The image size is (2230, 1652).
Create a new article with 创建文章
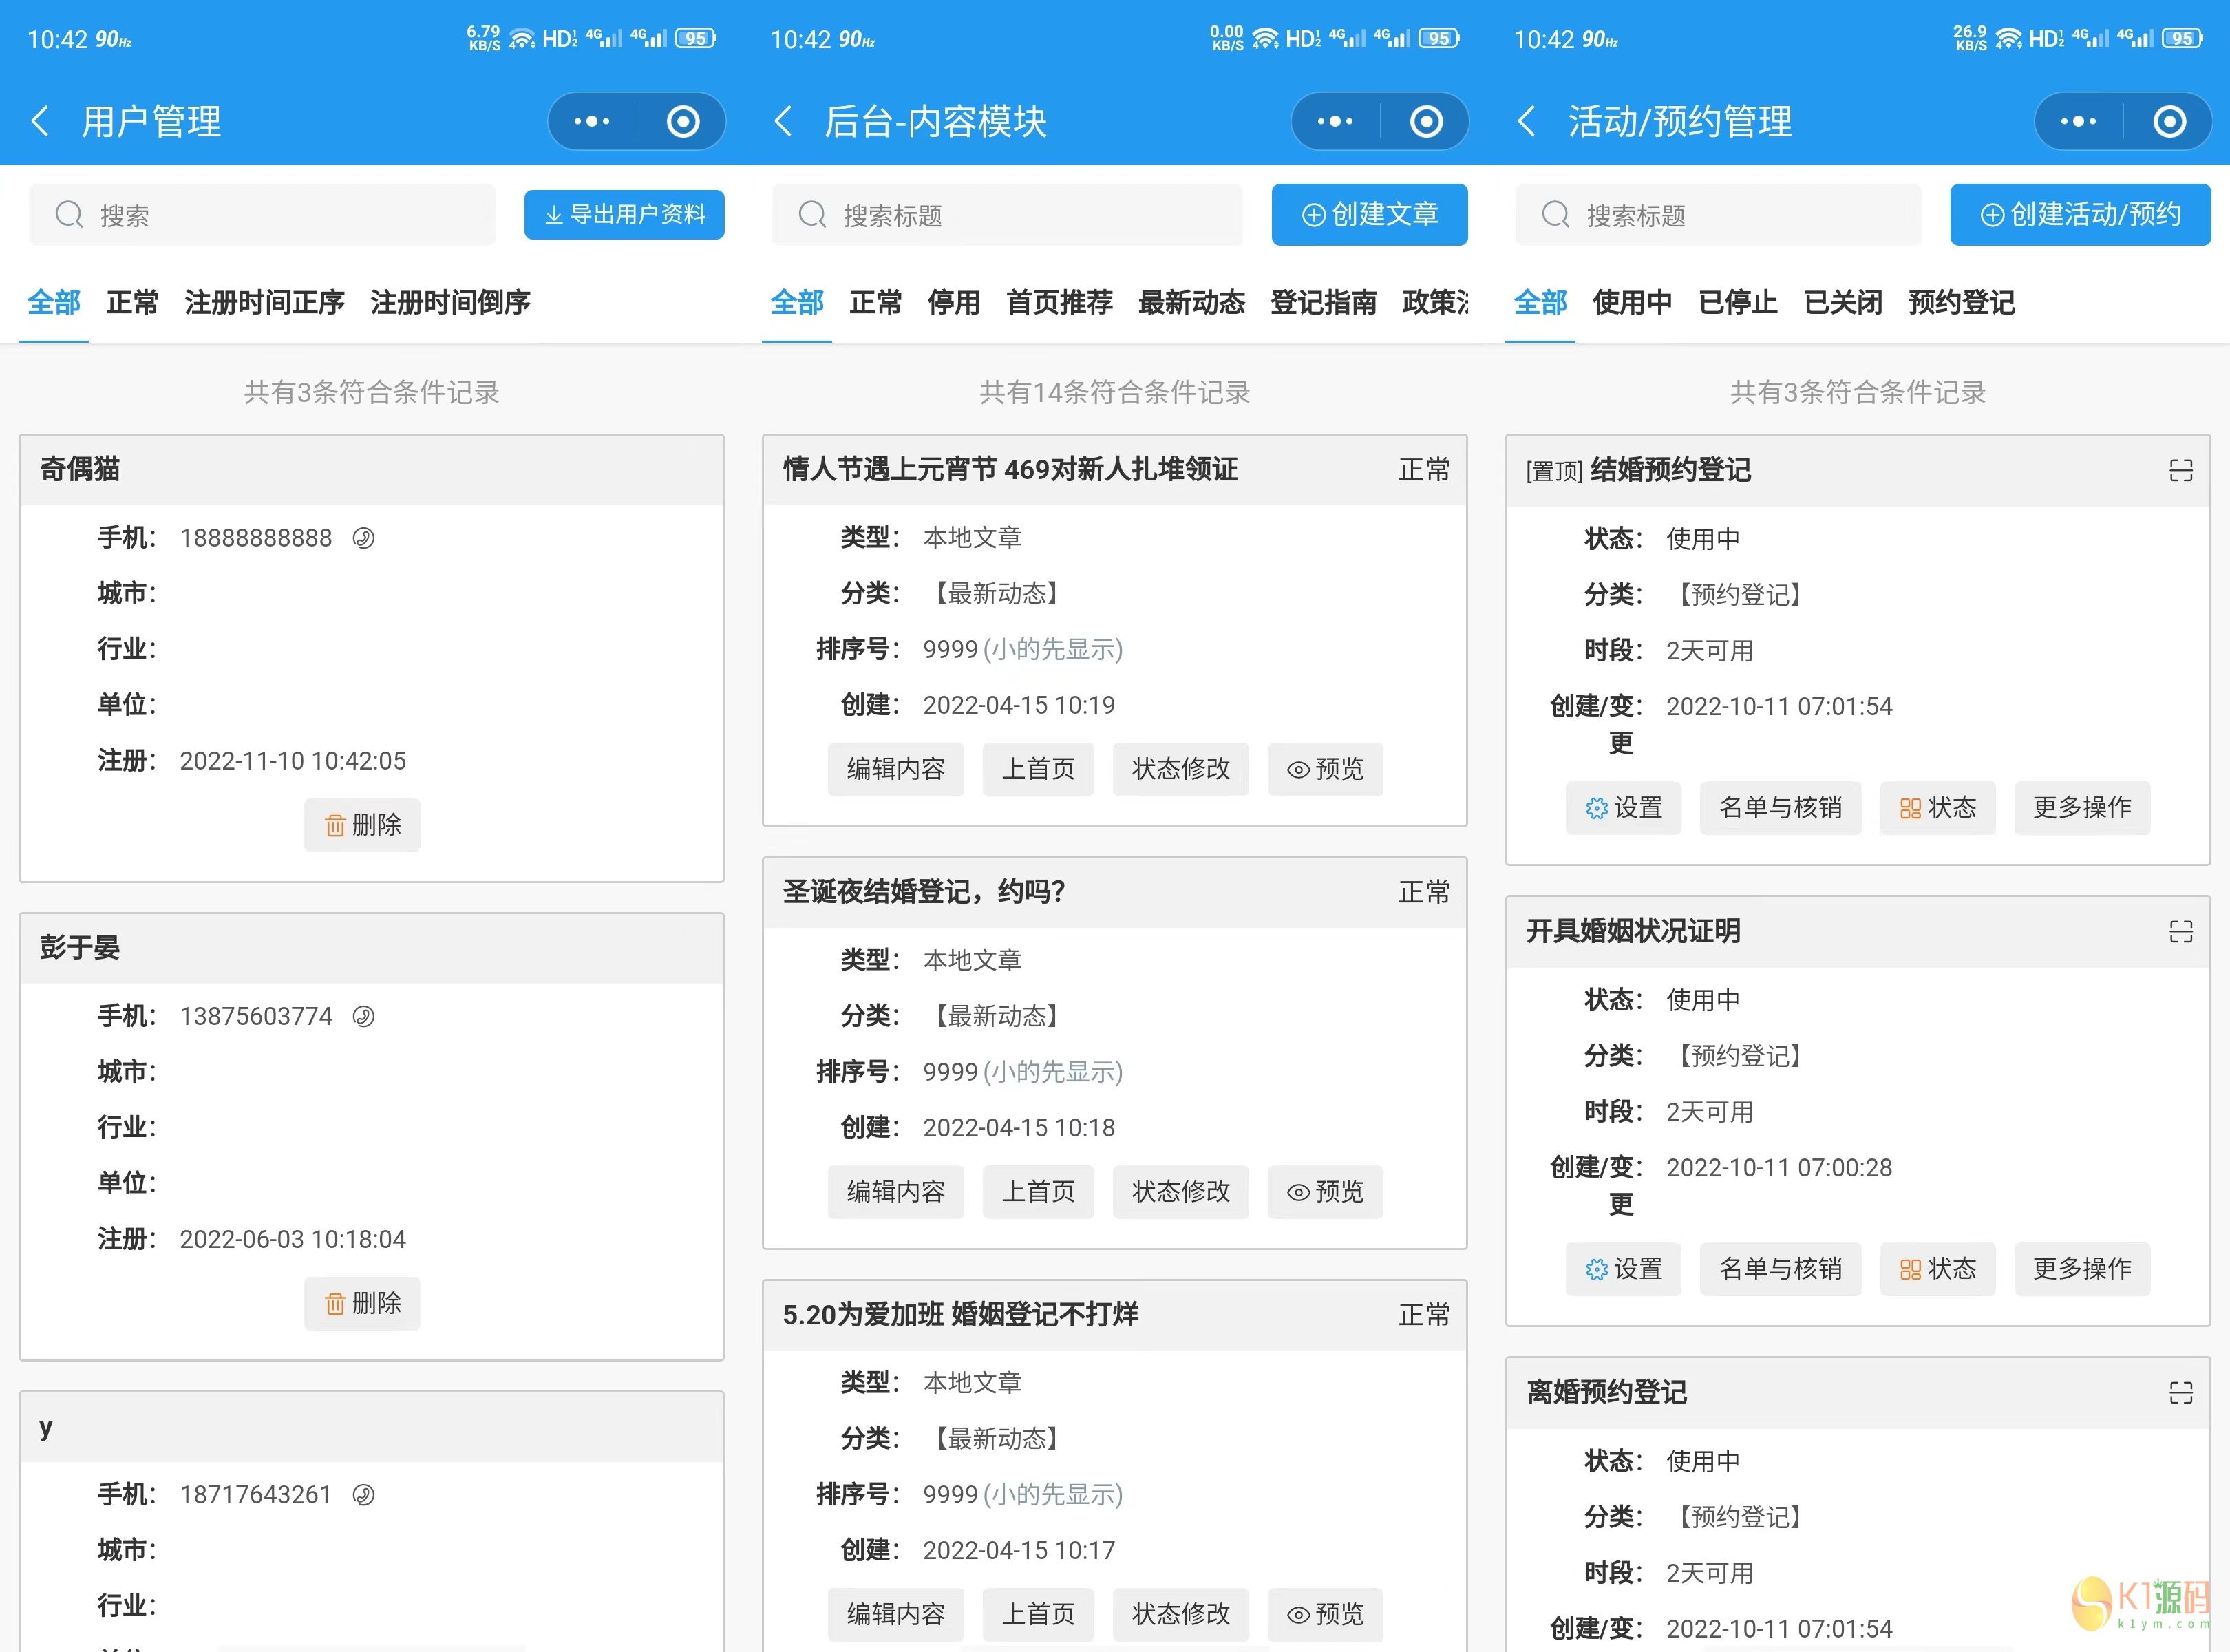(1369, 214)
